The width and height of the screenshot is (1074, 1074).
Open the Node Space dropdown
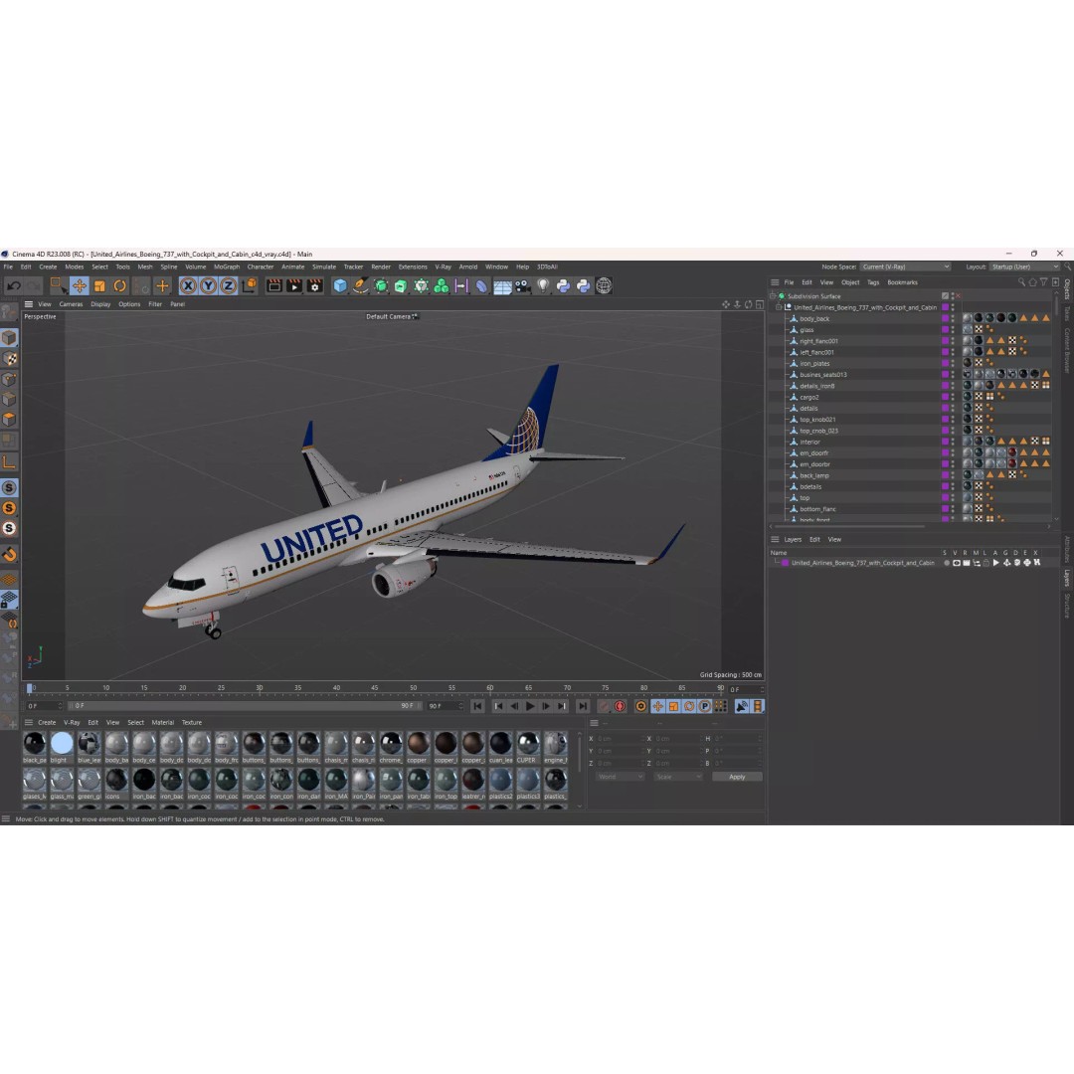(906, 268)
